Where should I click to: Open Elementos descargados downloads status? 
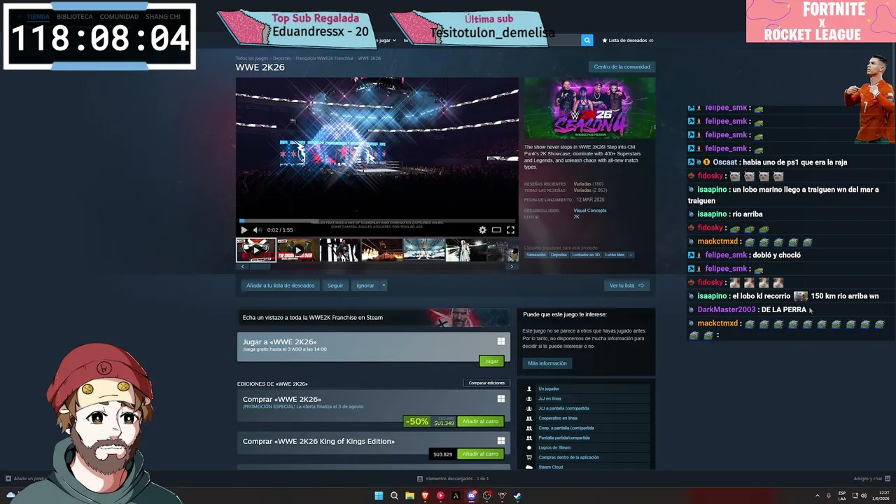(x=453, y=479)
